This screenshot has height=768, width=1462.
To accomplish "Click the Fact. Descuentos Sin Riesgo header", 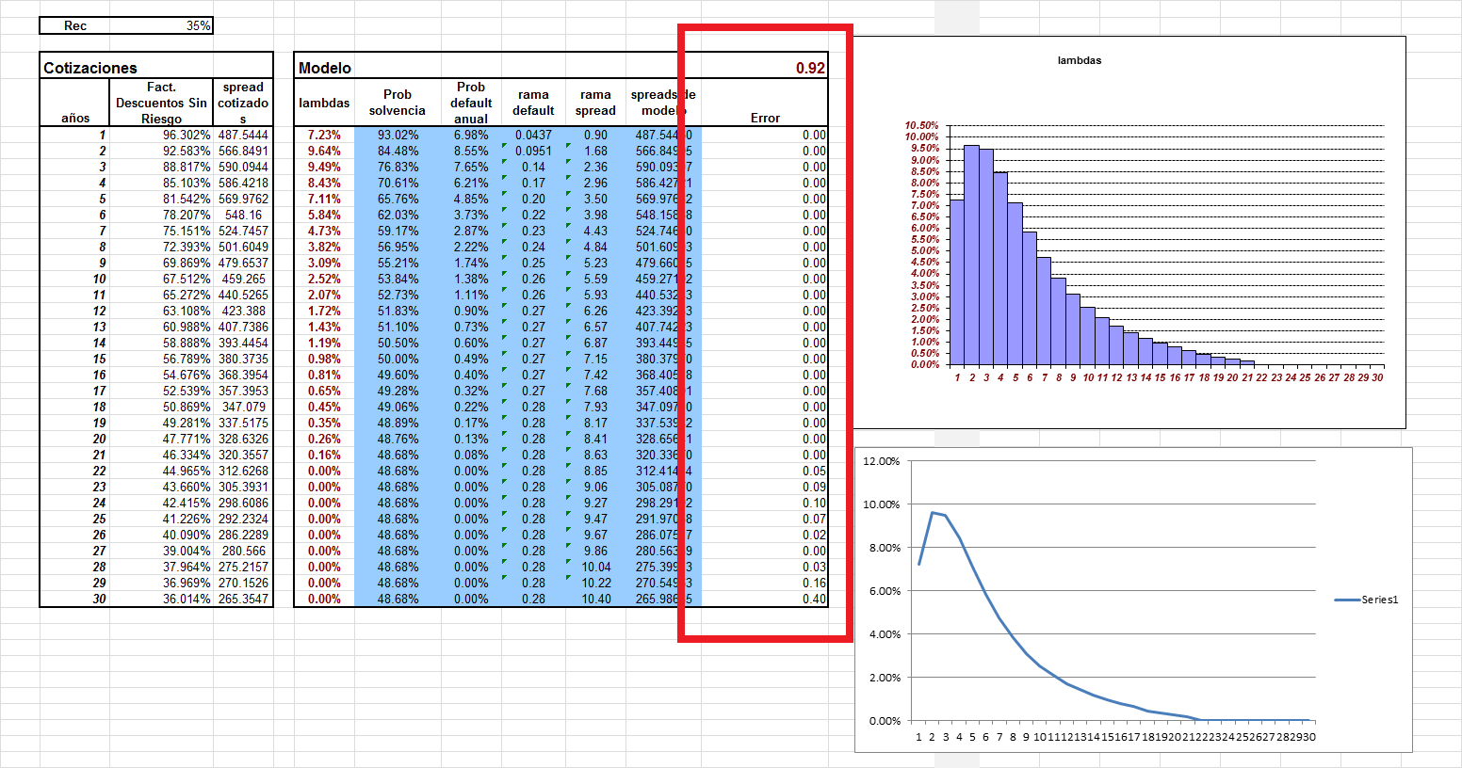I will tap(161, 103).
